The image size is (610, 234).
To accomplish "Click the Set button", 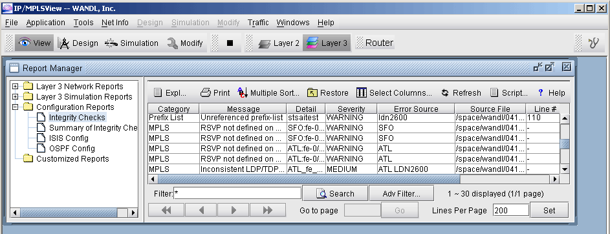I will tap(549, 210).
